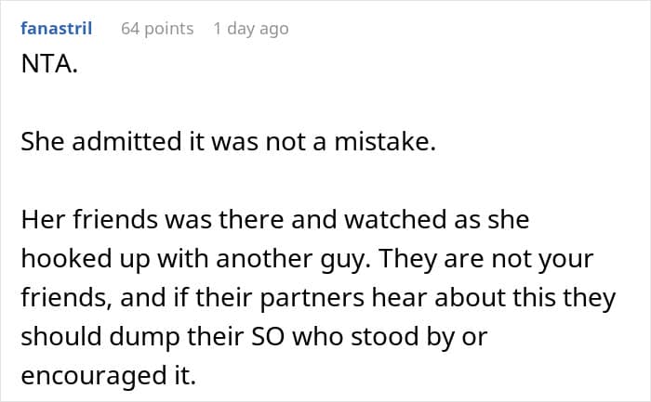Click the NTA. verdict text
Image resolution: width=651 pixels, height=402 pixels.
pos(49,64)
